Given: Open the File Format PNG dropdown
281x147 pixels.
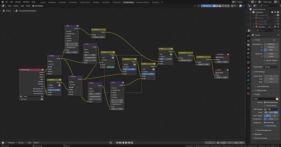Looking at the screenshot, I should (x=271, y=109).
